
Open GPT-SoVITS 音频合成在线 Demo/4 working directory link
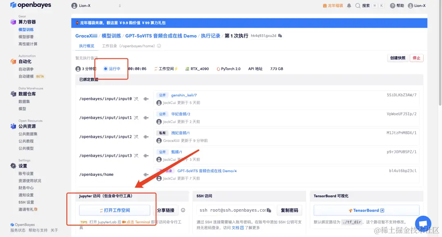tap(207, 171)
